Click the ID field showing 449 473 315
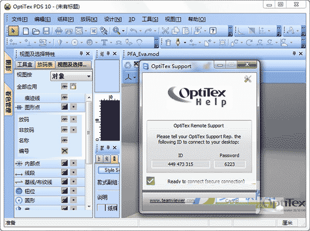Viewport: 310px width, 231px height. (181, 164)
